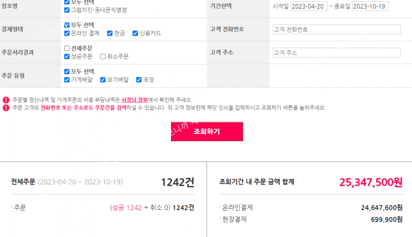
Task: Toggle 그램치킨-동대문직영점 store checkbox
Action: tap(67, 10)
